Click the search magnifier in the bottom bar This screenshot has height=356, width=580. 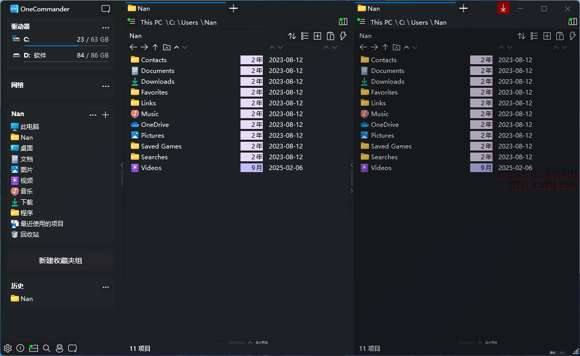(47, 348)
